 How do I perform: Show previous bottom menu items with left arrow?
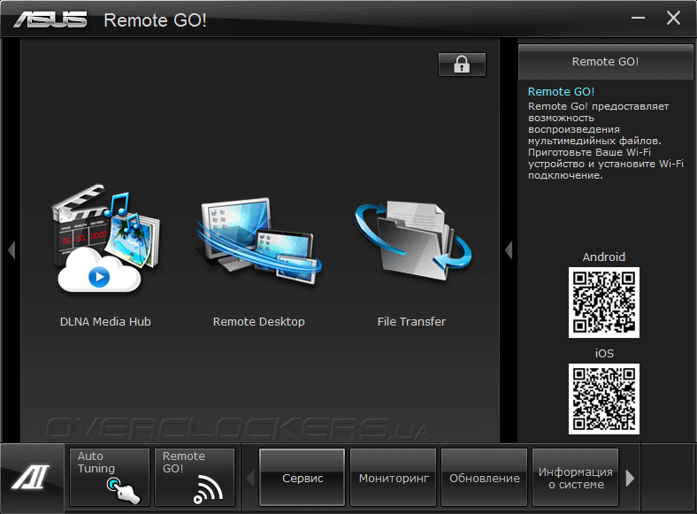[x=250, y=478]
